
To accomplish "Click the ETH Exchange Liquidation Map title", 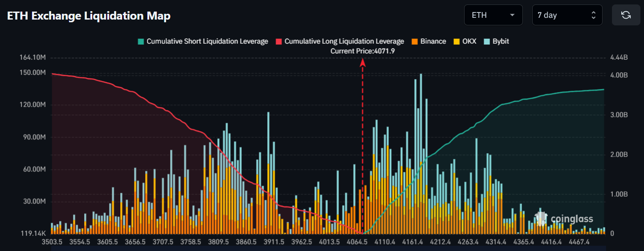I will pyautogui.click(x=89, y=16).
